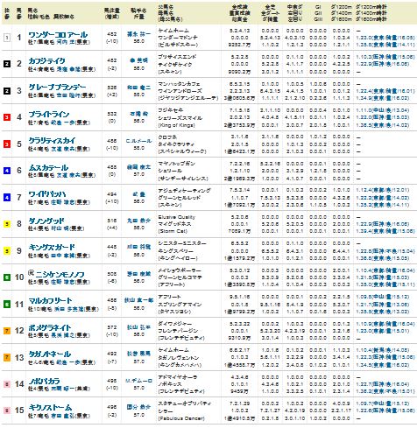Select sire text ダイワメジャー
417x428 pixels.
pyautogui.click(x=175, y=324)
